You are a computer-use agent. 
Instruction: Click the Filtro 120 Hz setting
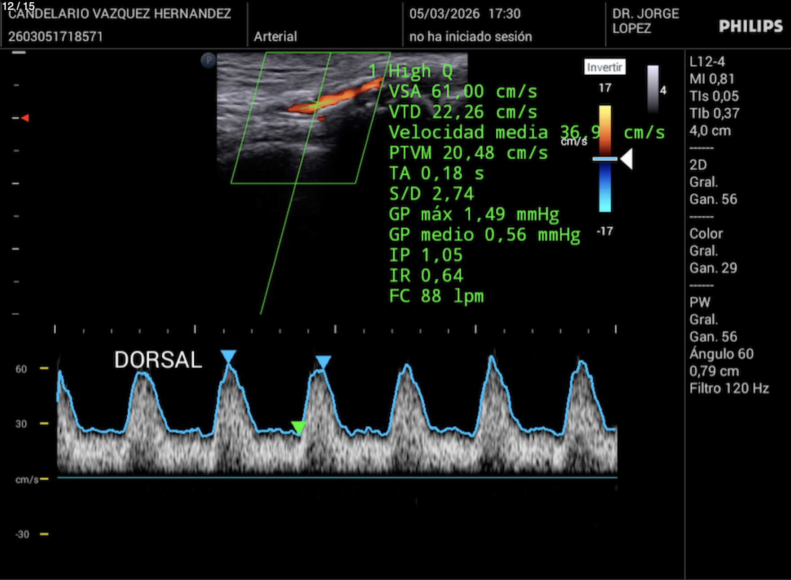[x=729, y=388]
